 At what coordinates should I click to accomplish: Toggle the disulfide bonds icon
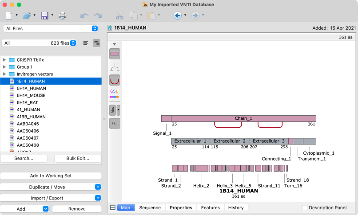(x=115, y=80)
